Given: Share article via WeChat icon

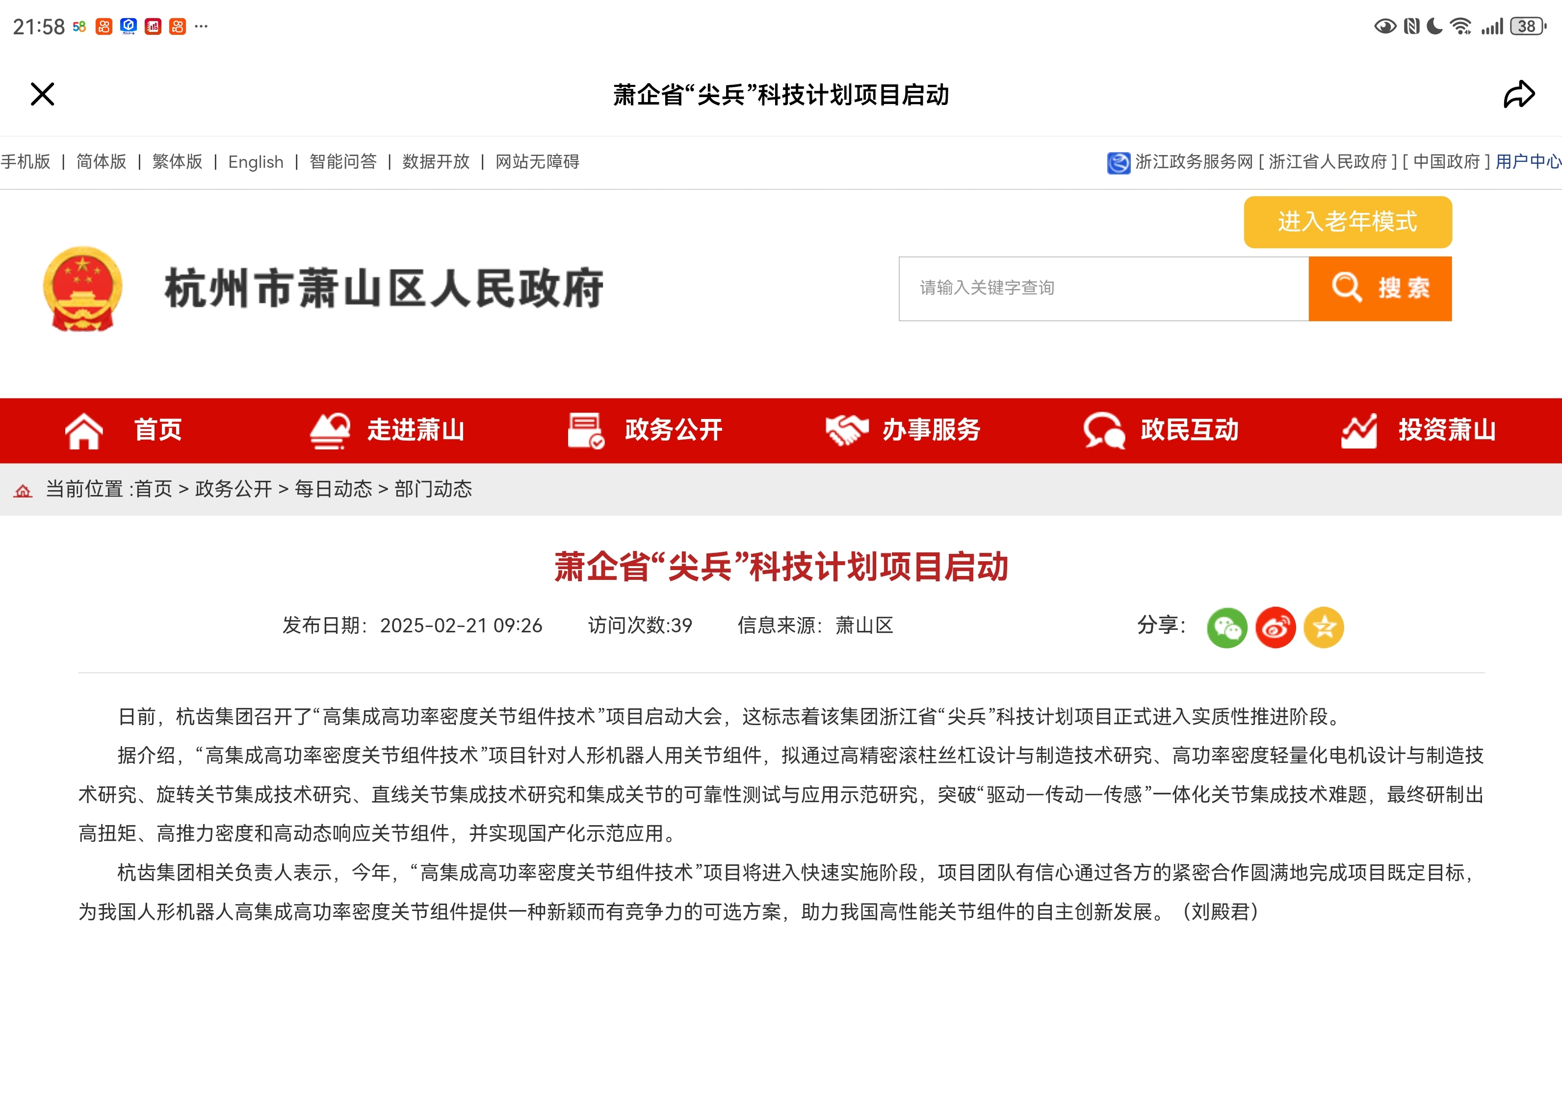Looking at the screenshot, I should pyautogui.click(x=1226, y=627).
